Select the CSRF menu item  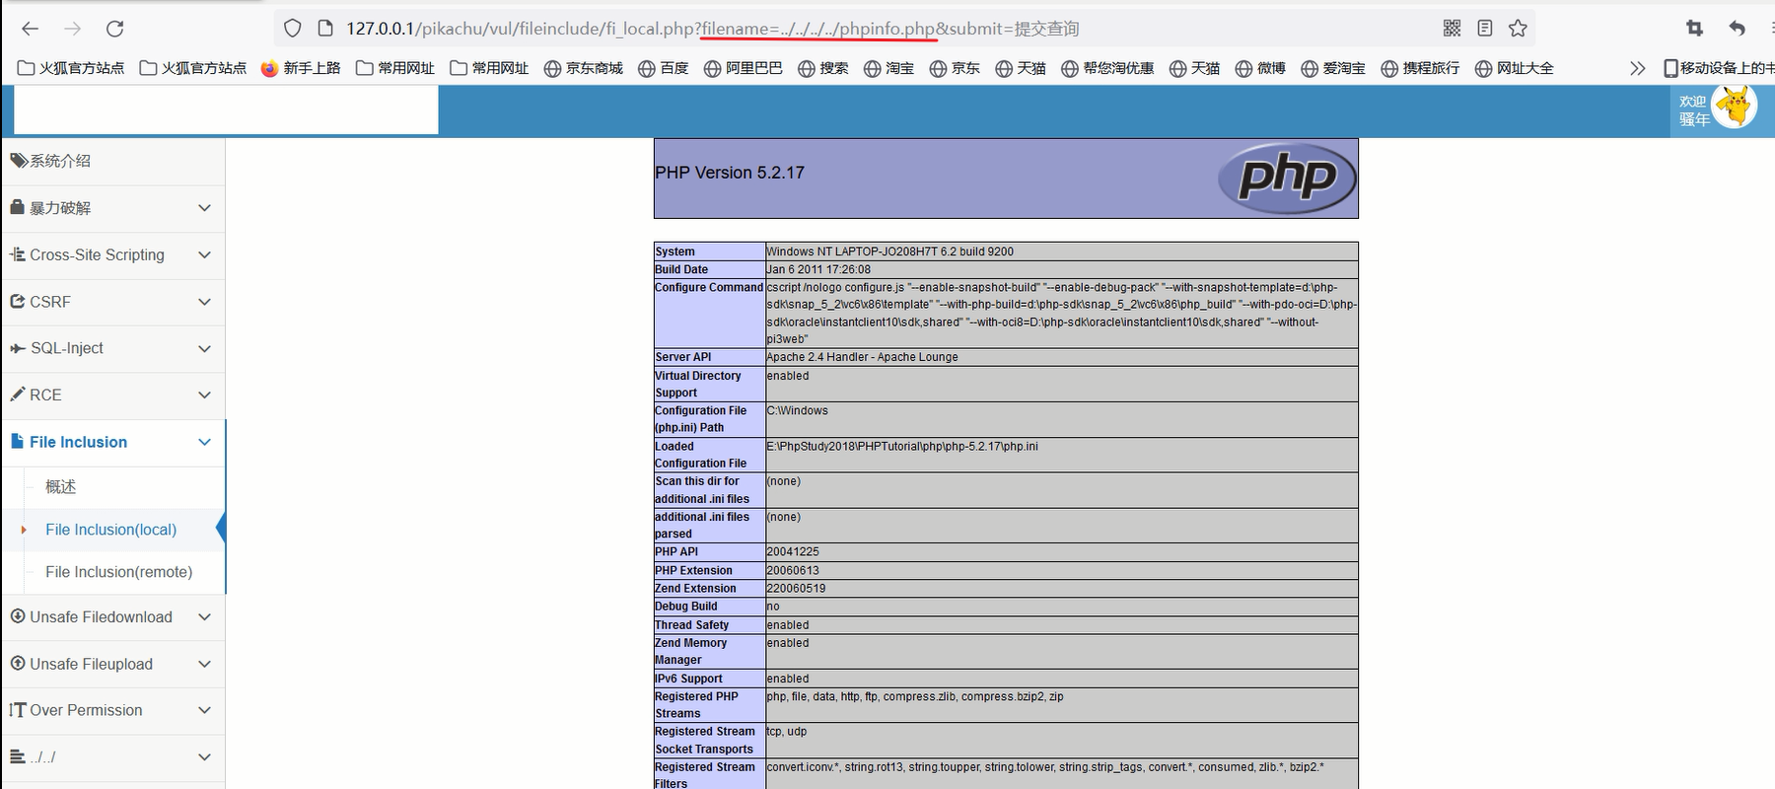point(113,302)
